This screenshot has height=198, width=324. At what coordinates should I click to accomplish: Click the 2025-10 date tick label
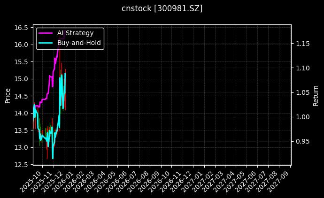[x=31, y=182]
